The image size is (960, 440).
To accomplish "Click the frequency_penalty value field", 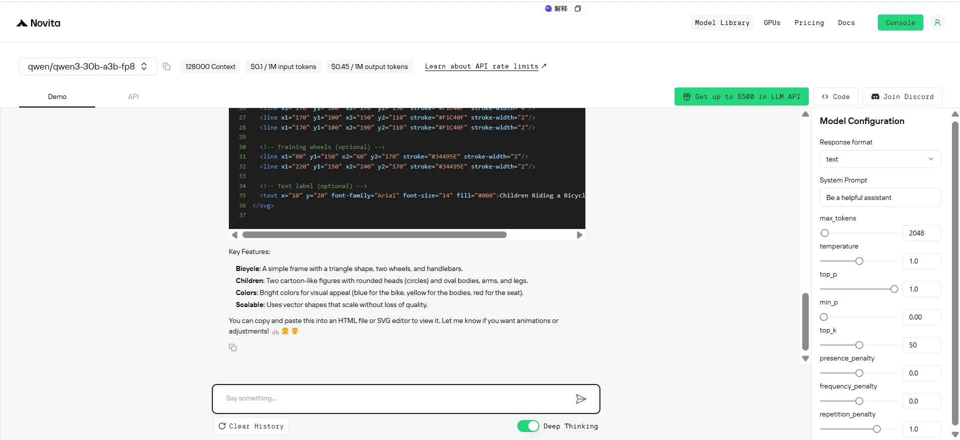I will [x=921, y=401].
